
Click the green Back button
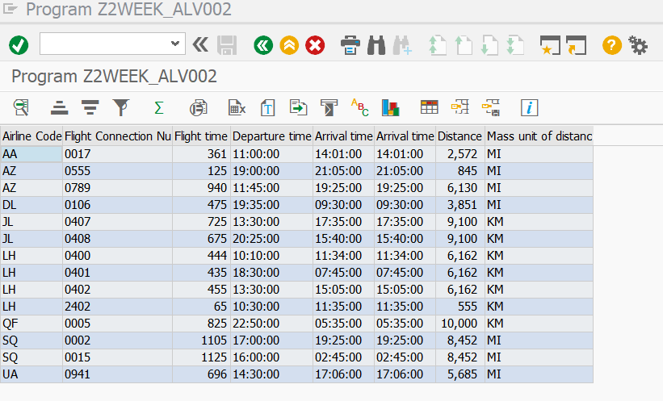tap(263, 45)
